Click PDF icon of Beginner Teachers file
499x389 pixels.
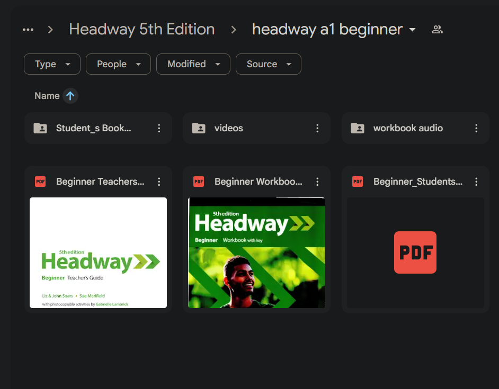tap(40, 182)
